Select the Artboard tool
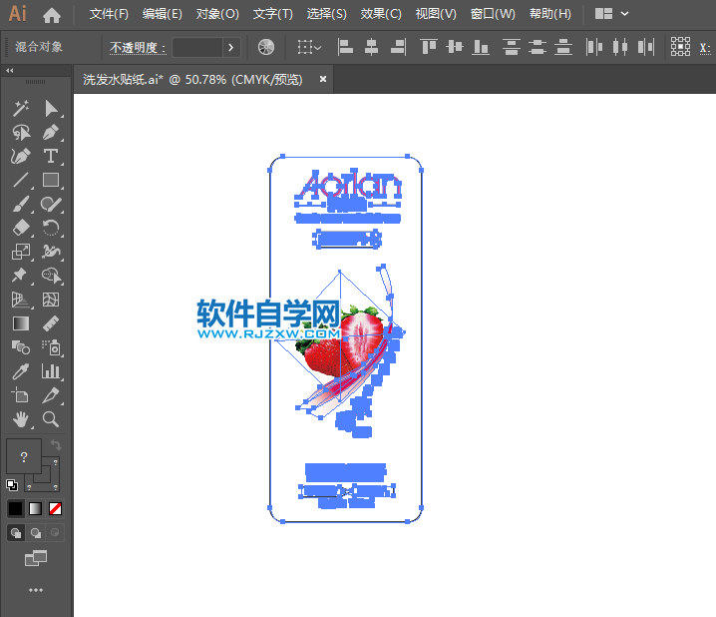The height and width of the screenshot is (617, 716). click(21, 395)
